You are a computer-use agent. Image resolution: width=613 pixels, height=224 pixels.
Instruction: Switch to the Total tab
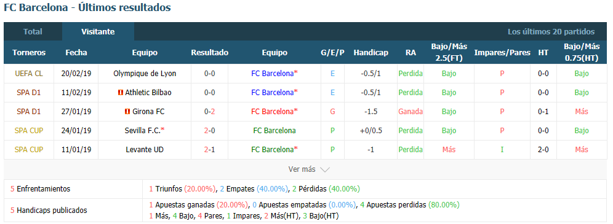tap(33, 32)
